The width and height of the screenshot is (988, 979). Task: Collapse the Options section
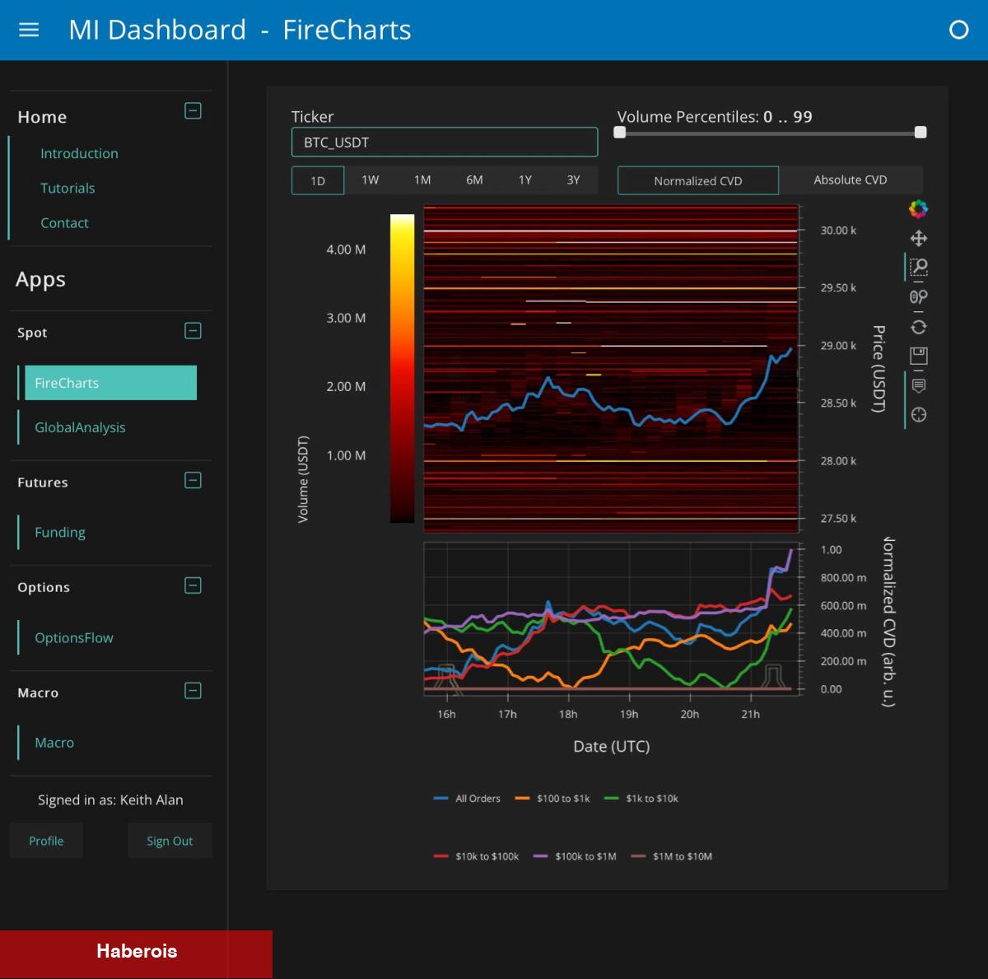(193, 585)
